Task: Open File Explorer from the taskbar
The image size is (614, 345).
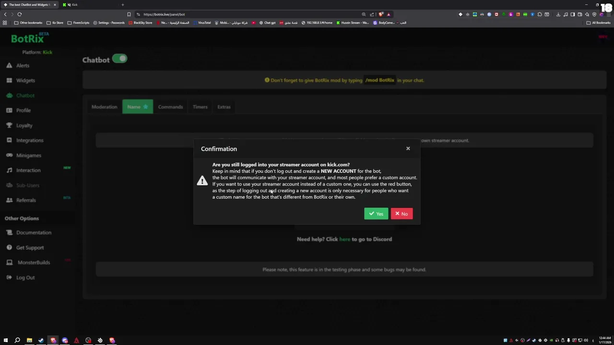Action: pyautogui.click(x=29, y=340)
